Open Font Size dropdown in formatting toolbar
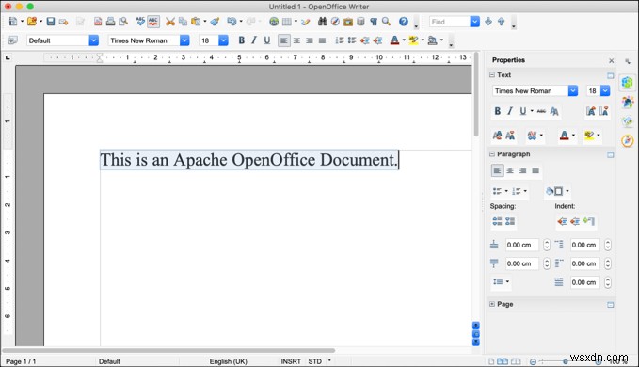The width and height of the screenshot is (639, 367). point(223,40)
